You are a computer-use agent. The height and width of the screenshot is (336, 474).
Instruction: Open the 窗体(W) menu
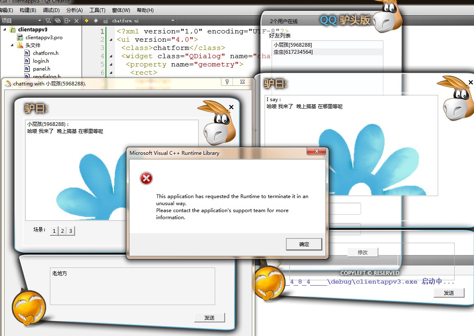point(121,10)
